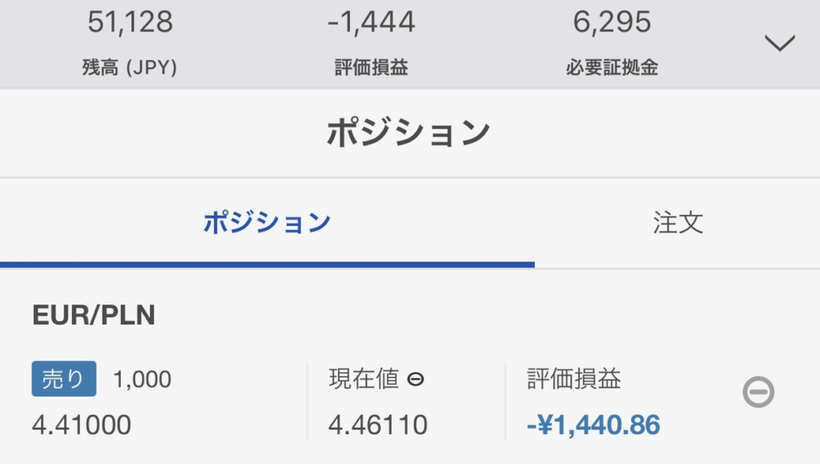Screen dimensions: 820x464
Task: Tap the 評価損益 label in top summary
Action: click(372, 67)
